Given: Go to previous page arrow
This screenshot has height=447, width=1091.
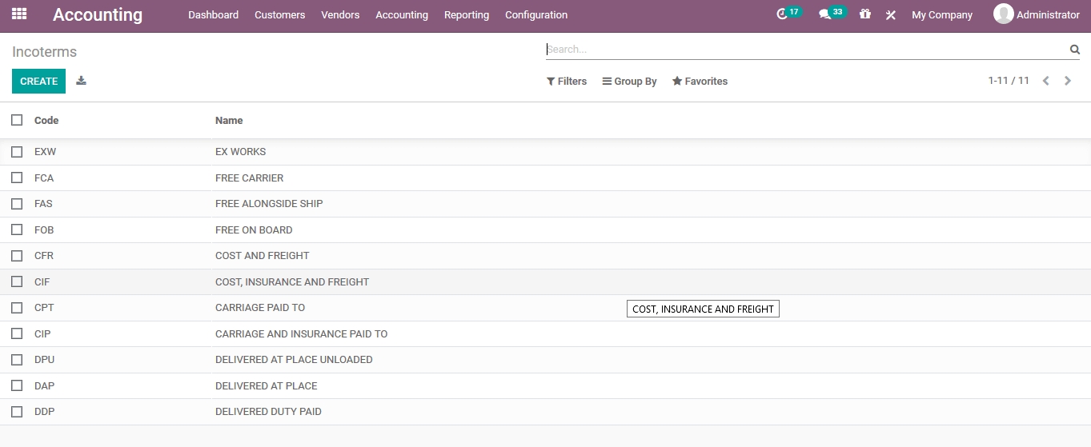Looking at the screenshot, I should 1045,81.
